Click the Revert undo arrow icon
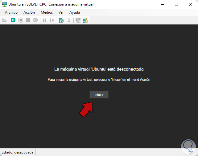The image size is (198, 156). (69, 20)
